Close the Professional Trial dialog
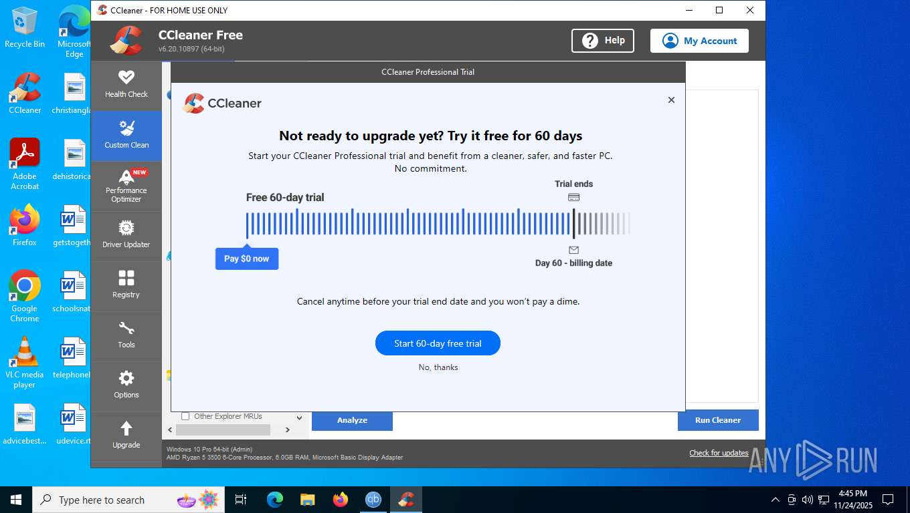Viewport: 910px width, 513px height. [x=671, y=100]
